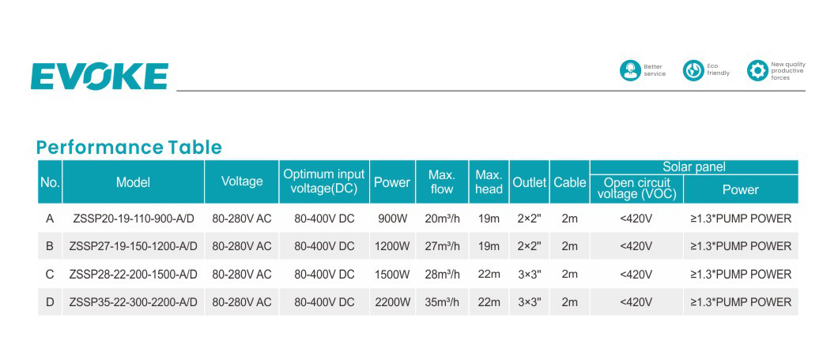Select the Open circuit voltage (VOC) header
This screenshot has height=359, width=838.
click(636, 189)
